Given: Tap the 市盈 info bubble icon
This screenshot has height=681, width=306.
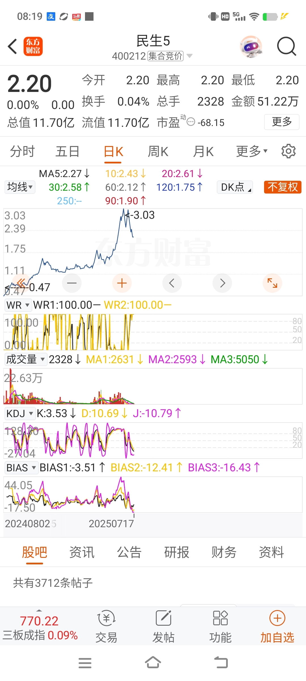Looking at the screenshot, I should 191,122.
